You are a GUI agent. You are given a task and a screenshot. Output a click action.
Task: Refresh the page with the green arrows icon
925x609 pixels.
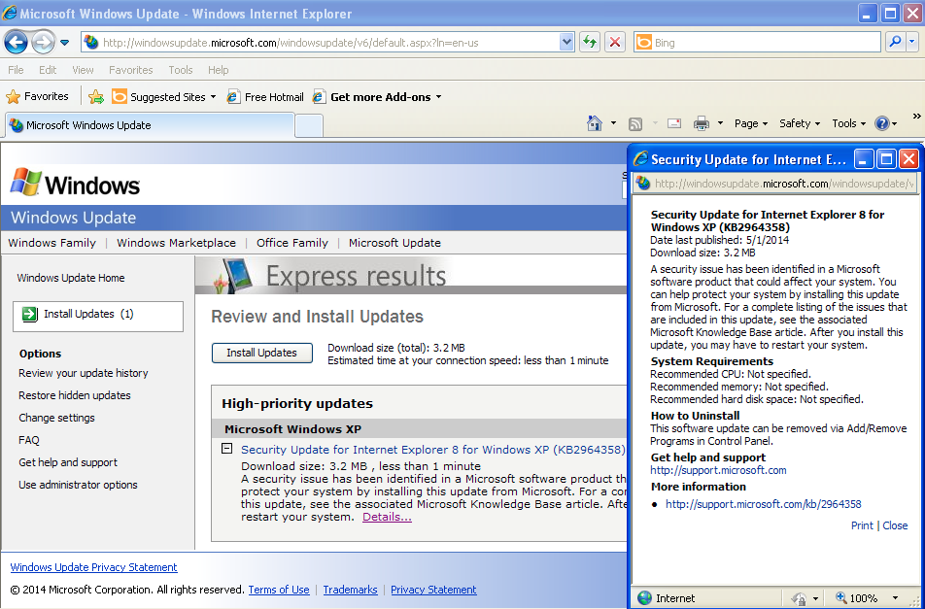point(590,43)
